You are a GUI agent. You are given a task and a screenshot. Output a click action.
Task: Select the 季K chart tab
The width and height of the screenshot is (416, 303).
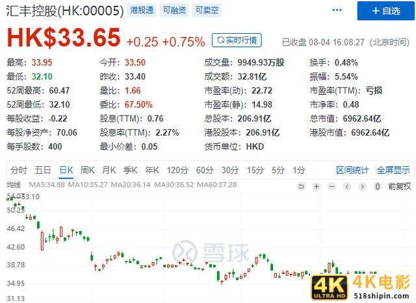130,170
